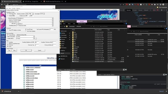Open the ePSXe Config menu
The height and width of the screenshot is (94, 168).
point(13,8)
